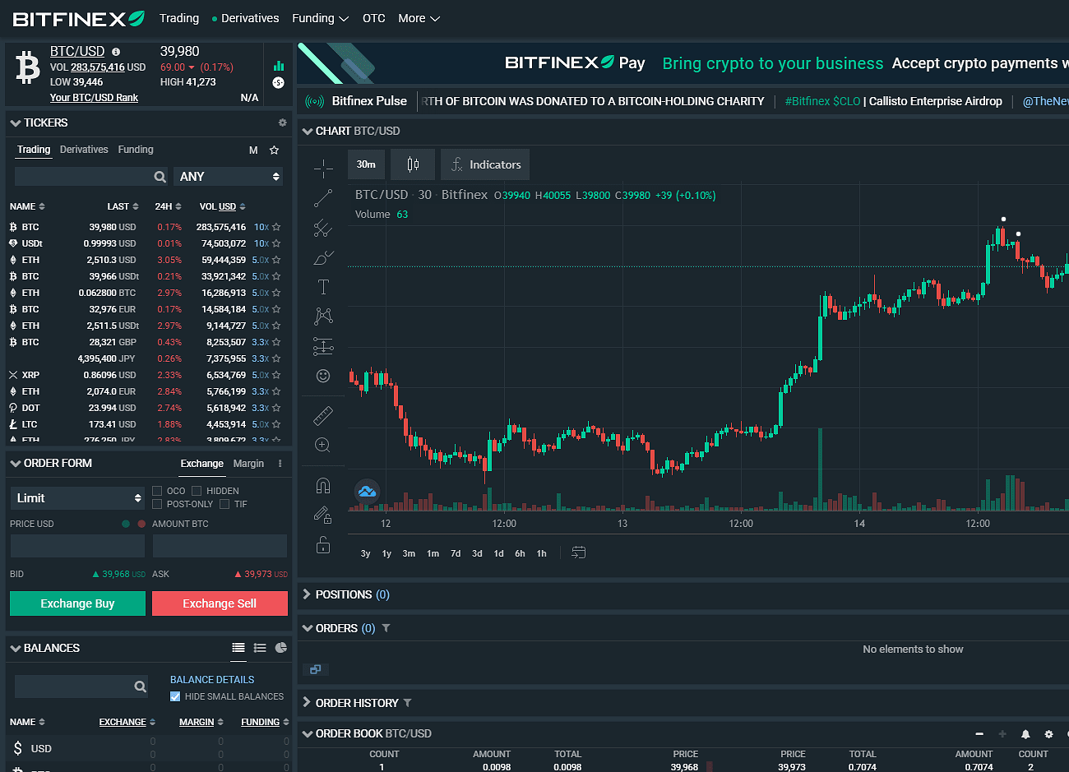1069x772 pixels.
Task: Open the Indicators button
Action: click(x=485, y=164)
